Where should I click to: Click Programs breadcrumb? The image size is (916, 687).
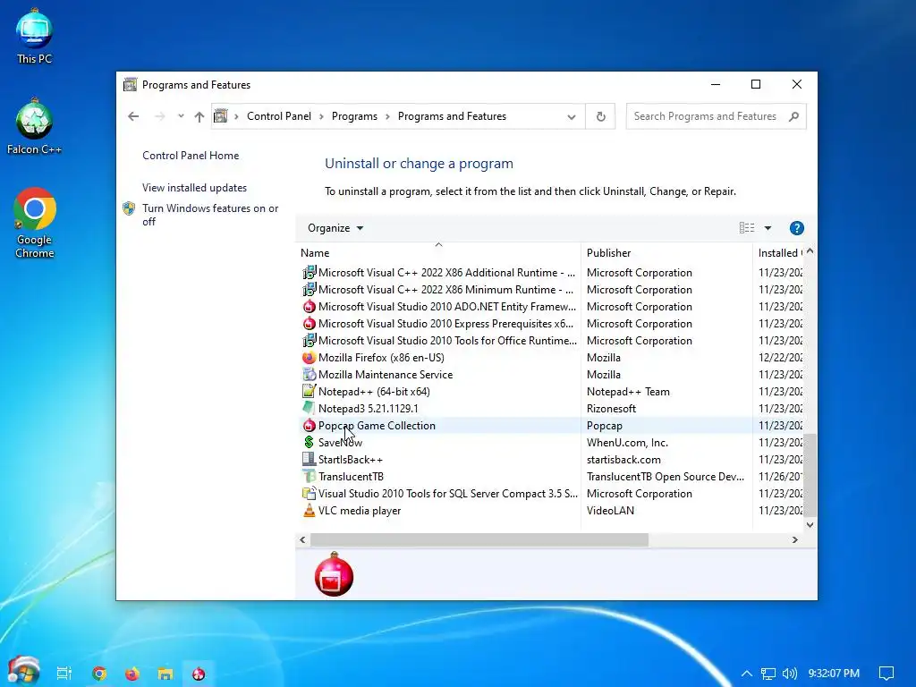pyautogui.click(x=354, y=116)
